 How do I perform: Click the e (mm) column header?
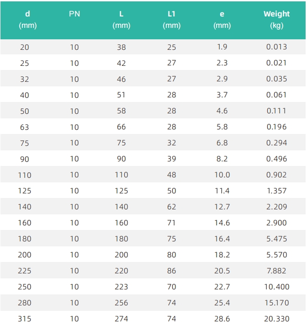(222, 20)
